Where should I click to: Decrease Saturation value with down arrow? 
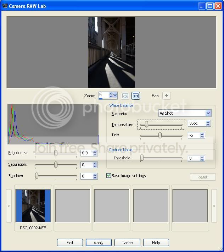[x=95, y=166]
